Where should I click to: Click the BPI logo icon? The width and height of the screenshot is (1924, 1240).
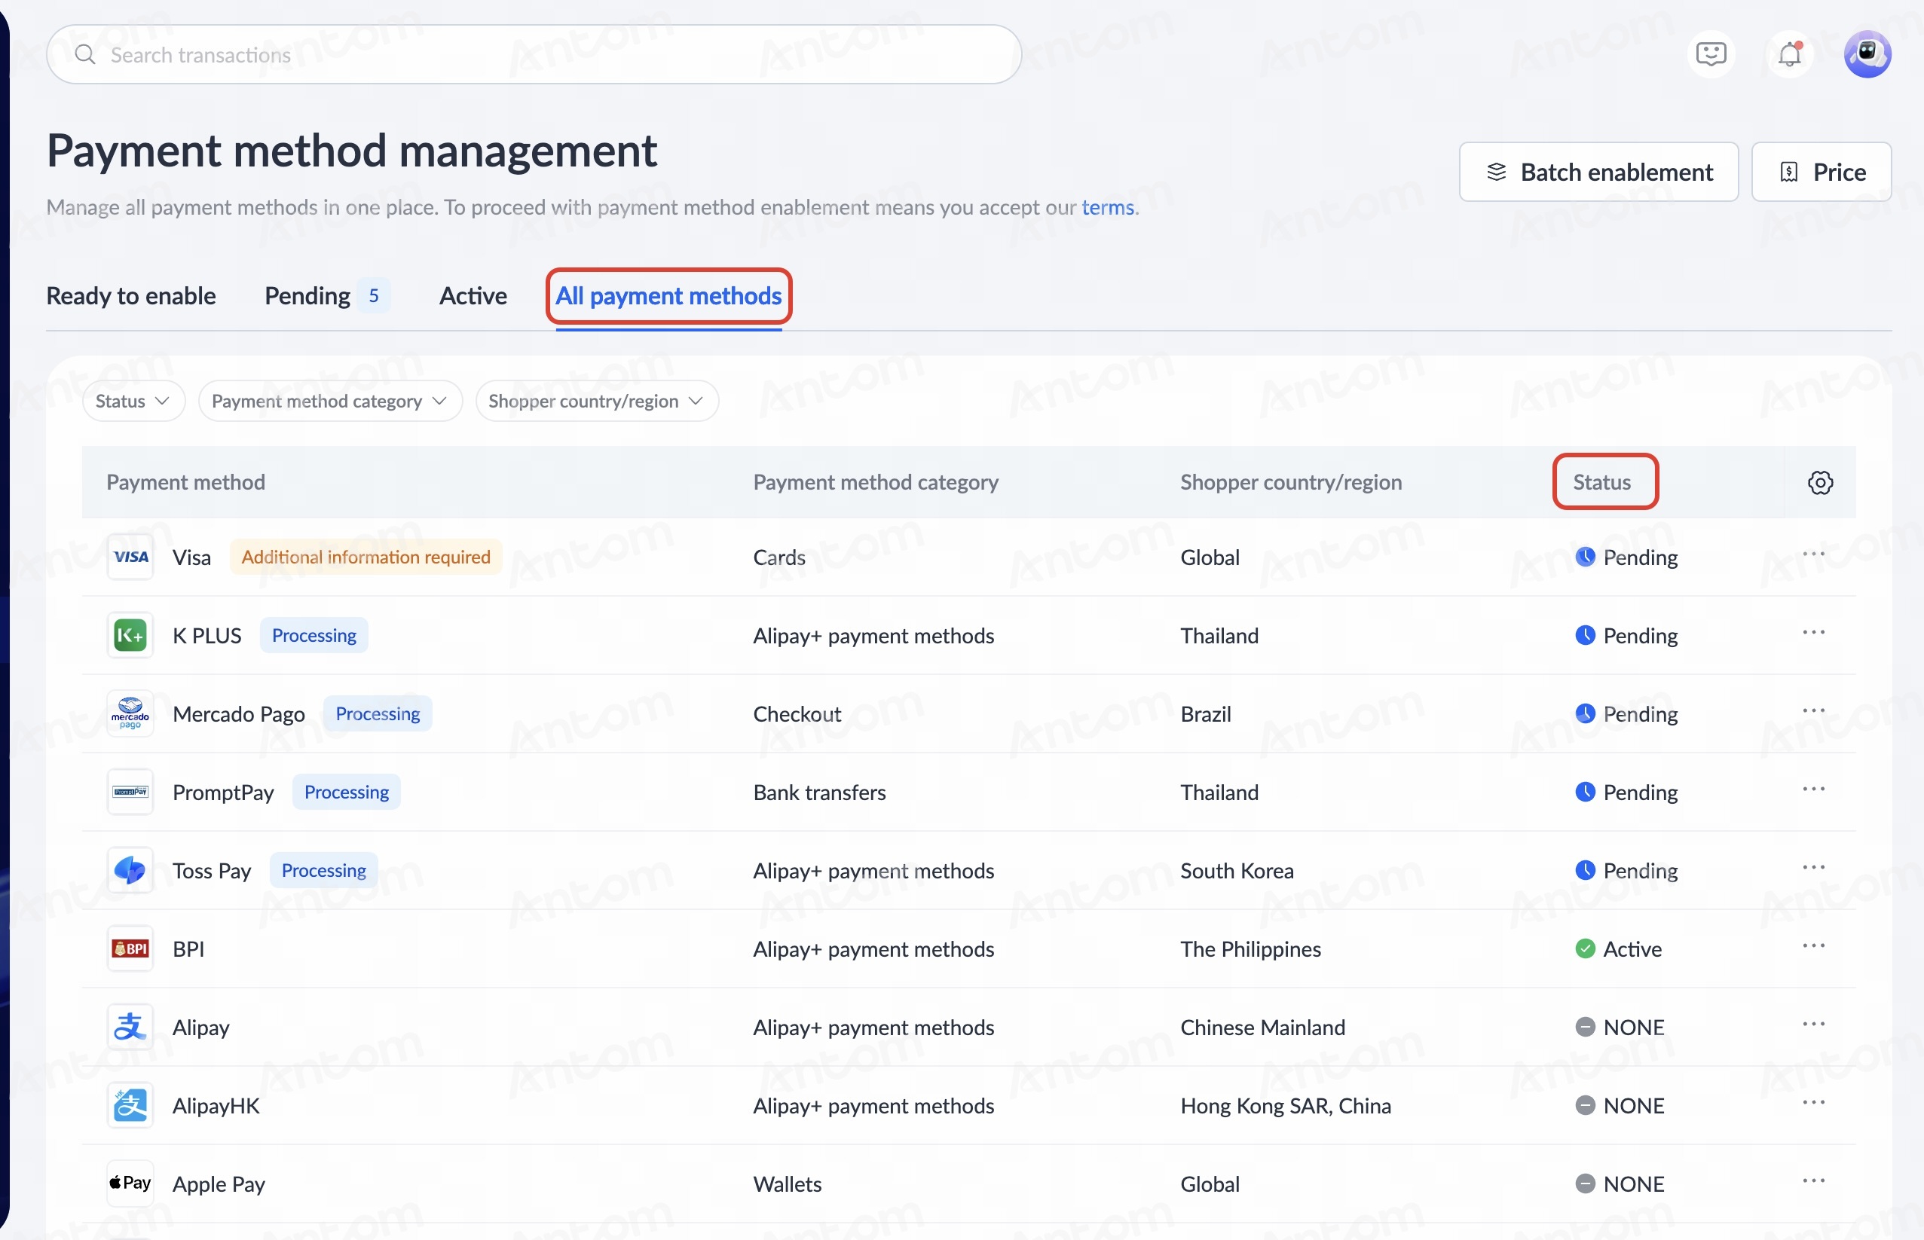tap(130, 948)
